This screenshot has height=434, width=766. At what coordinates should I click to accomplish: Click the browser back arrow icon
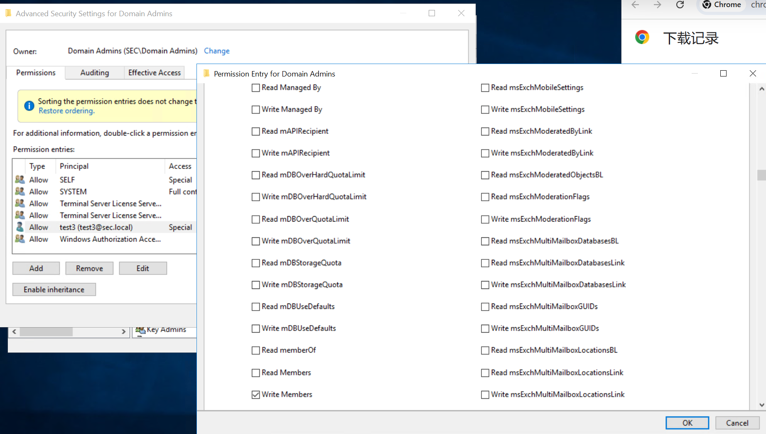point(635,5)
